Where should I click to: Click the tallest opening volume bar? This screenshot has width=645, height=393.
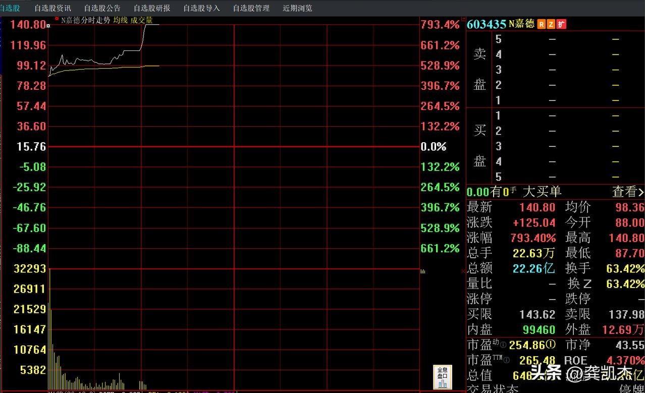coord(49,328)
